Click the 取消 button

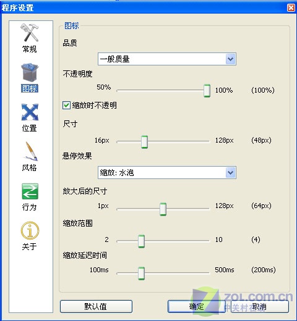point(260,307)
